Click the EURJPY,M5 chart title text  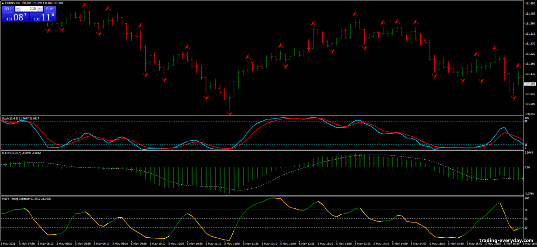pos(13,3)
